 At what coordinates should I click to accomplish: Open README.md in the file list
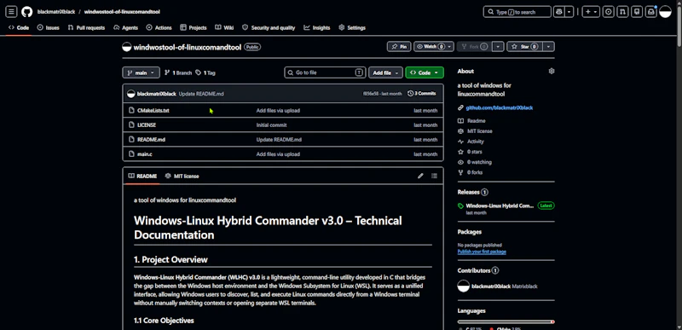151,140
